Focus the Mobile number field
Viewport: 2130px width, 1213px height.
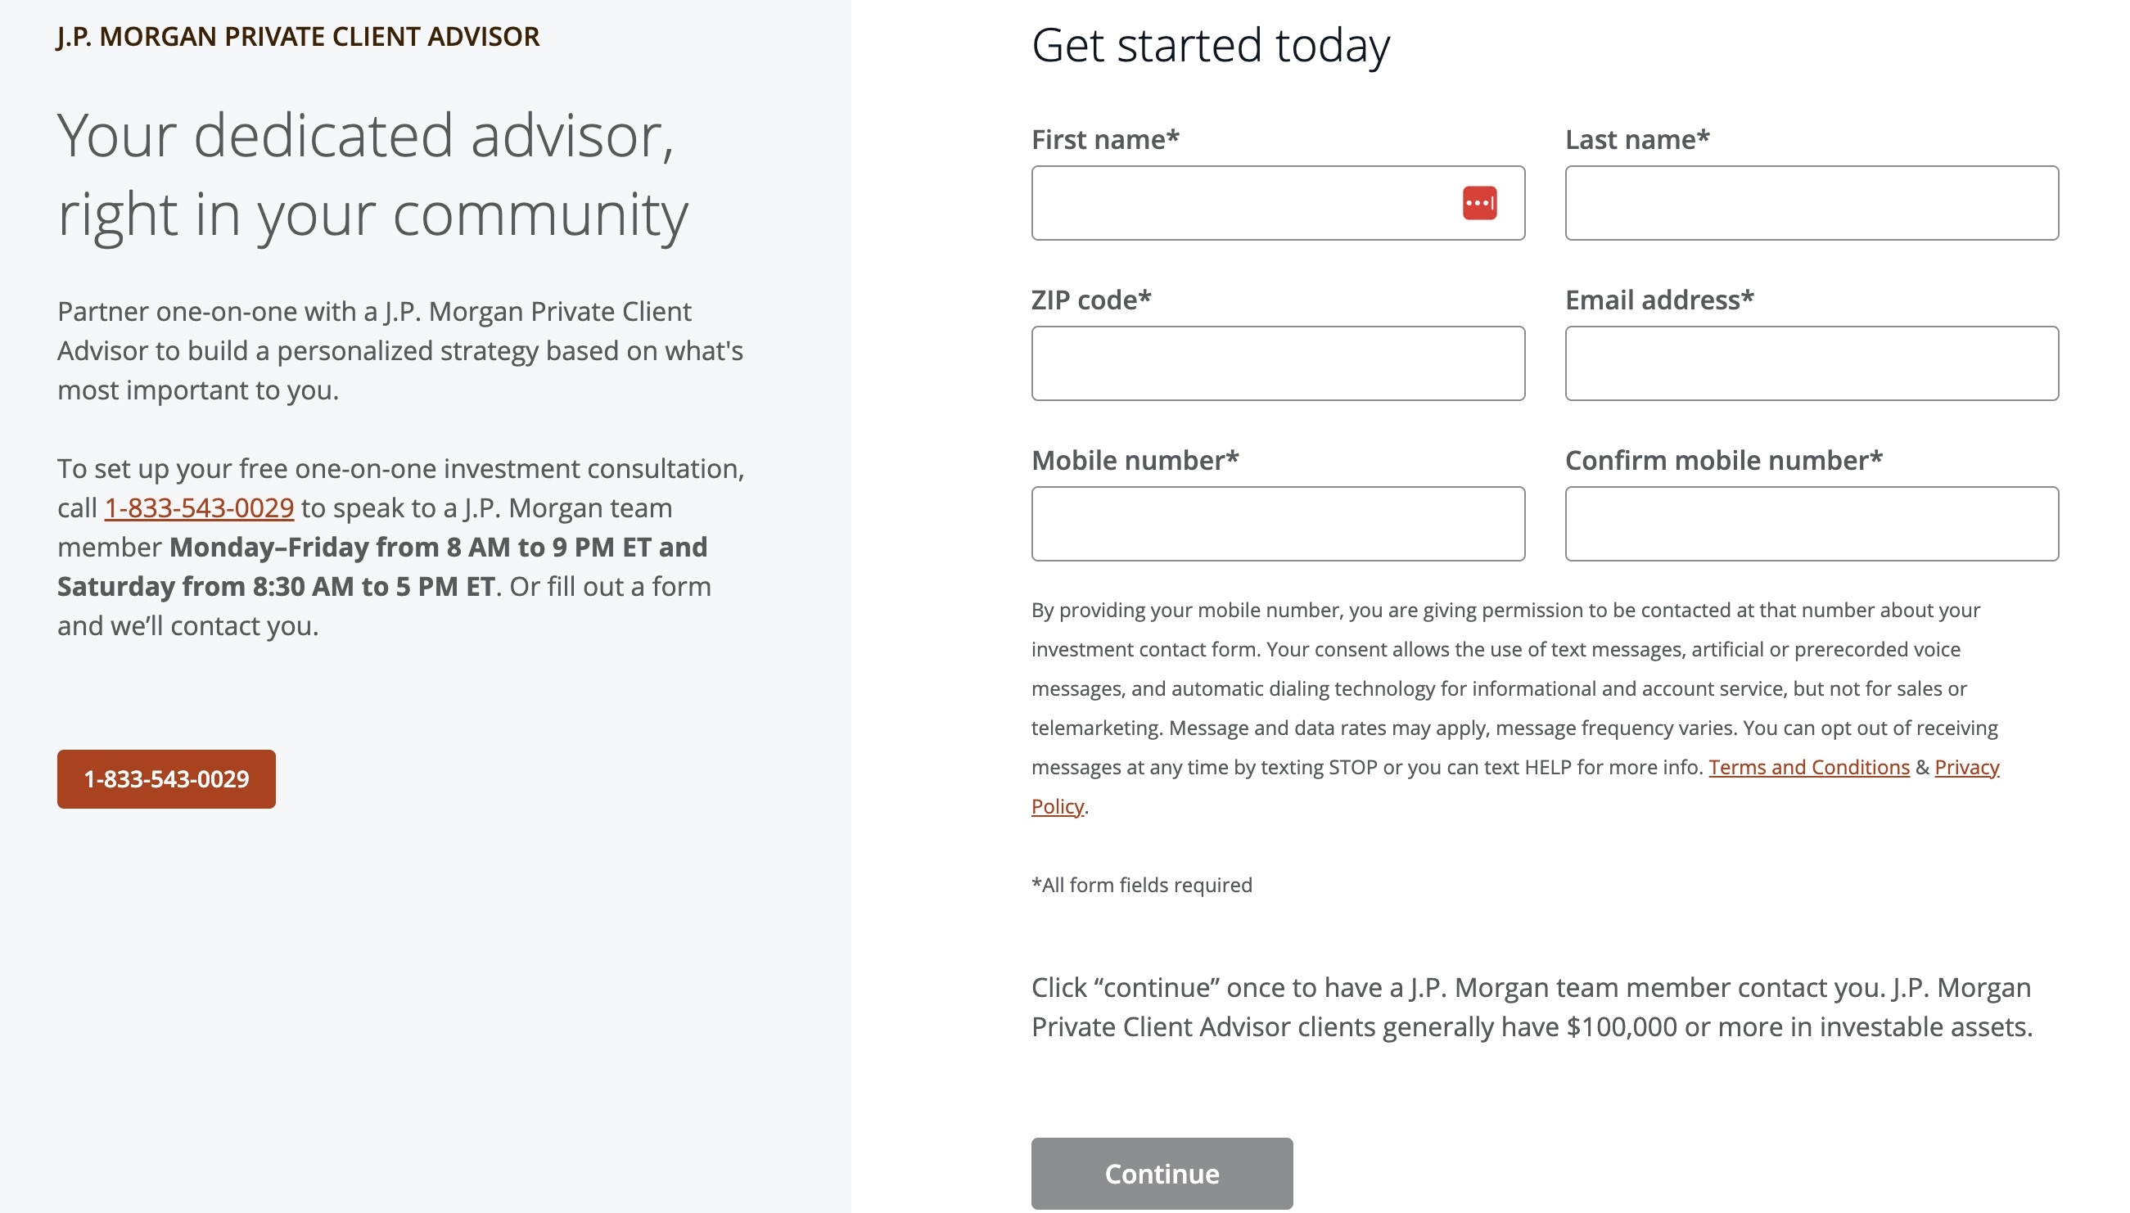pyautogui.click(x=1278, y=524)
